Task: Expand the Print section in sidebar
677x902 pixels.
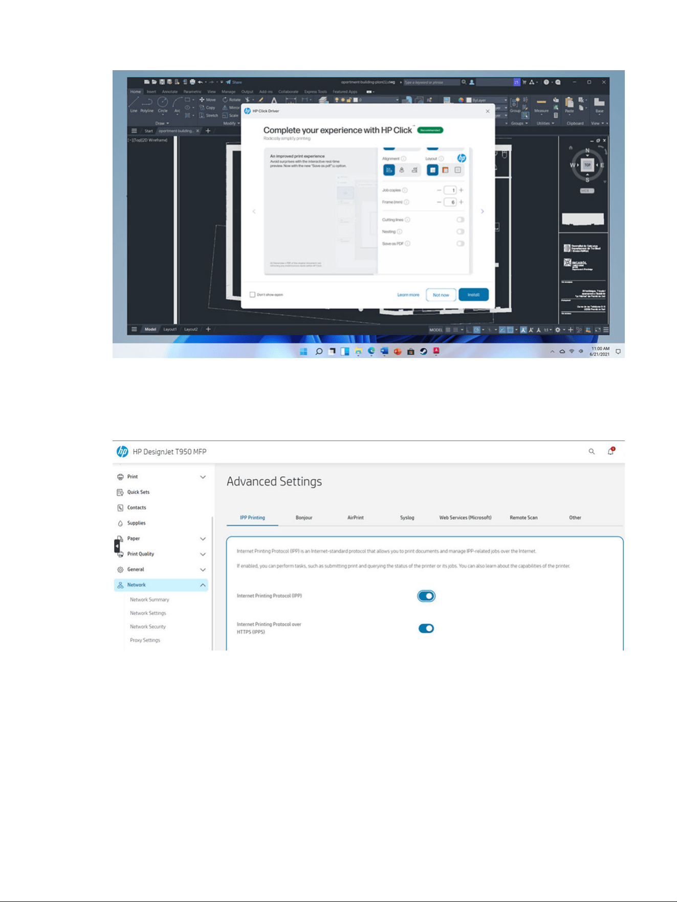Action: (203, 477)
